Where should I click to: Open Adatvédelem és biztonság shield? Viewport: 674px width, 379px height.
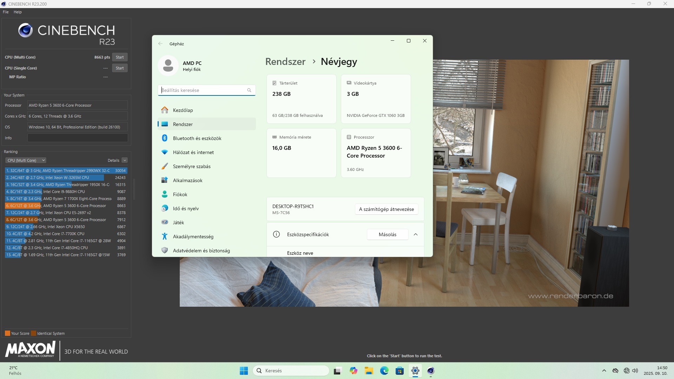[x=165, y=251]
